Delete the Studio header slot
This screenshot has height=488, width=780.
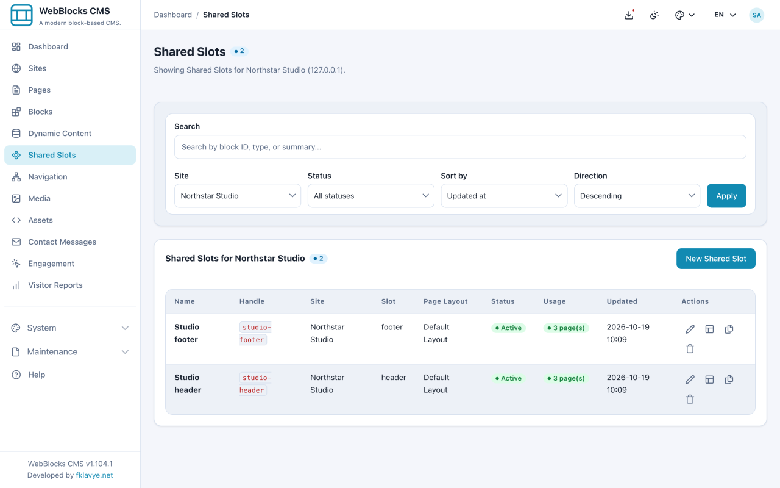tap(690, 400)
